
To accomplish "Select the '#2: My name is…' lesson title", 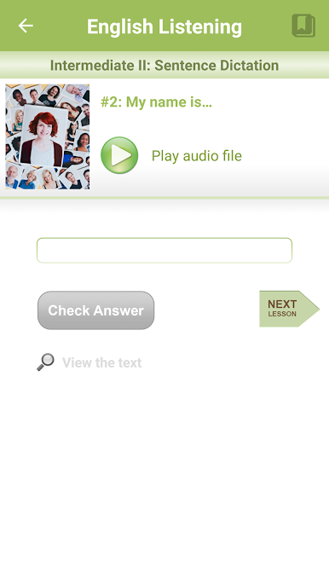I will (156, 102).
